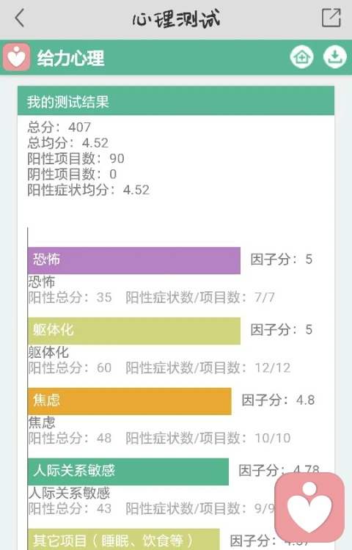Select the orange 焦虑 bar
Image resolution: width=352 pixels, height=550 pixels.
point(129,401)
